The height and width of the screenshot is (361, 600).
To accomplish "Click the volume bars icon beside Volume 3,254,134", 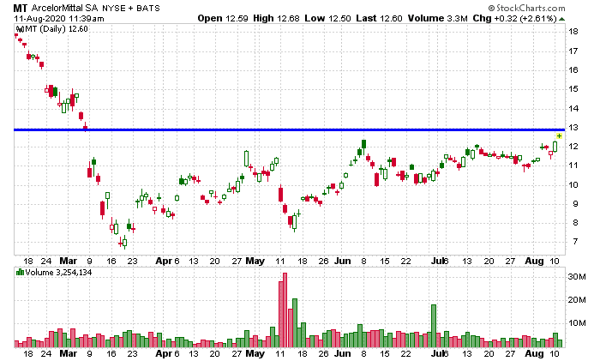I will 20,273.
